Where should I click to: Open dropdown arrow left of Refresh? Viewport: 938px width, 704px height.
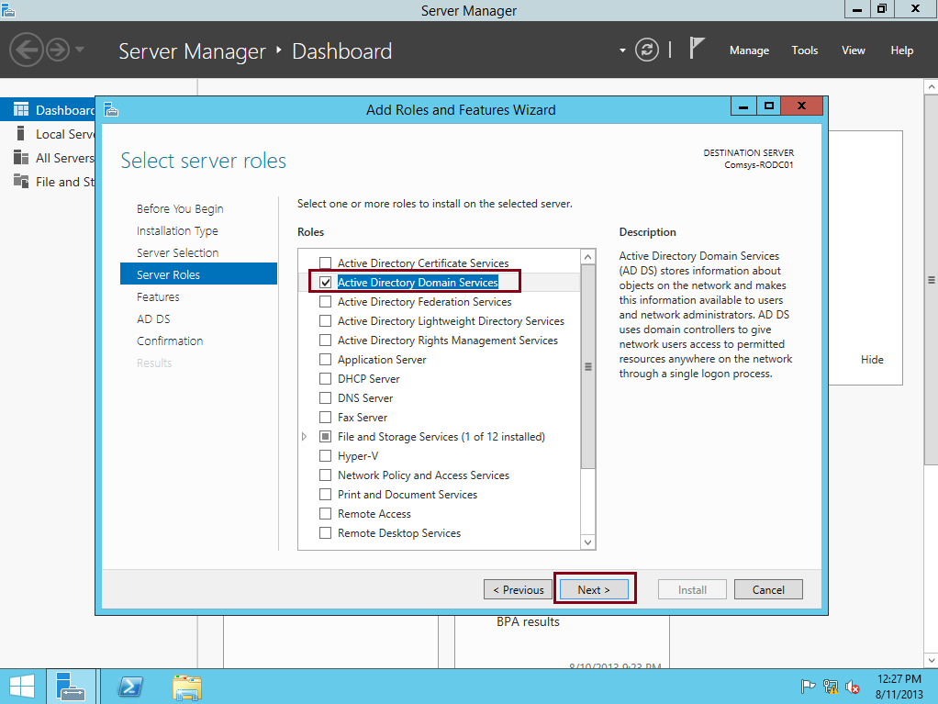coord(622,50)
